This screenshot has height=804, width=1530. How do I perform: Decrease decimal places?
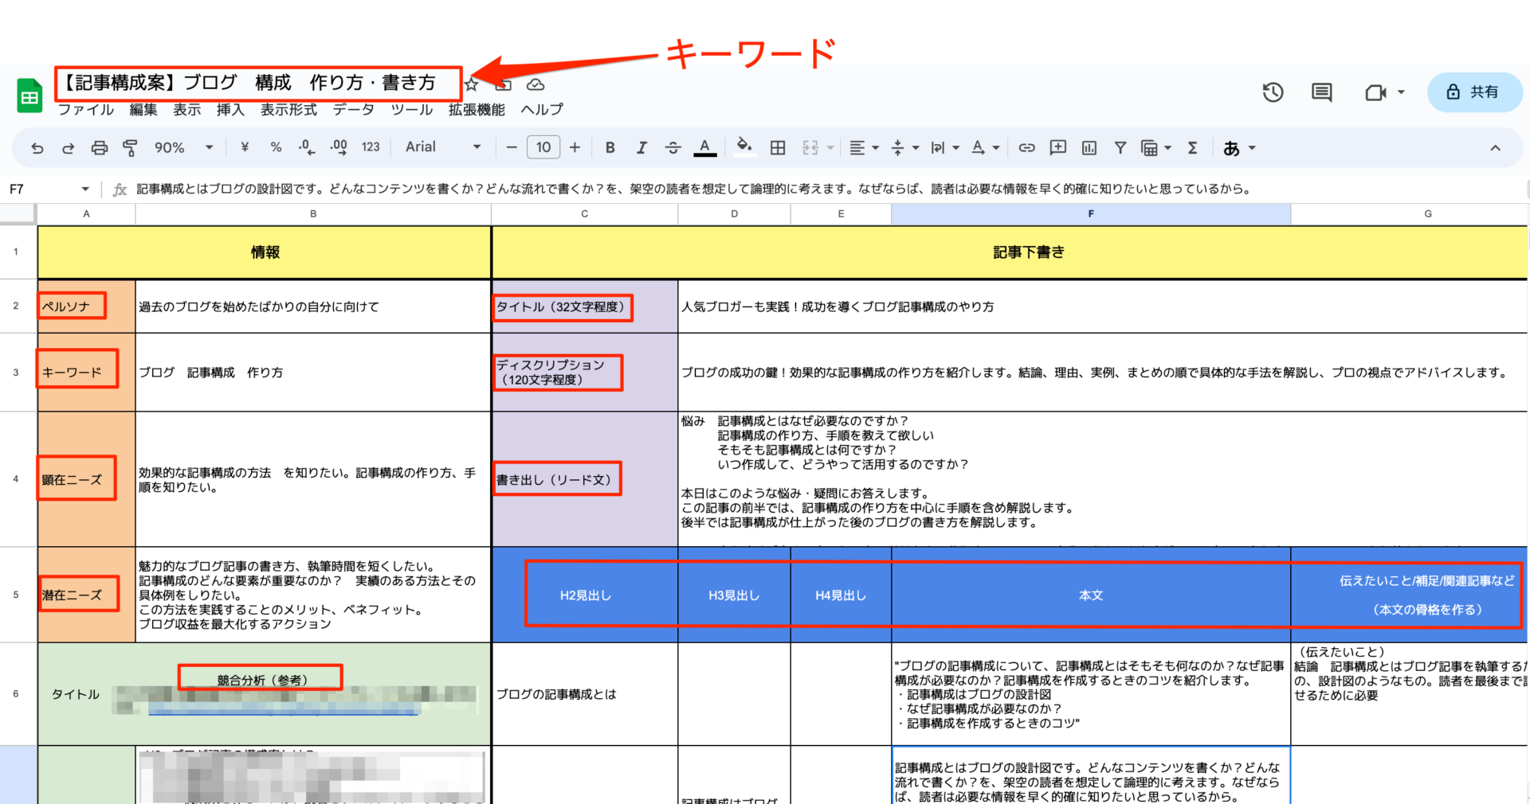pos(307,147)
